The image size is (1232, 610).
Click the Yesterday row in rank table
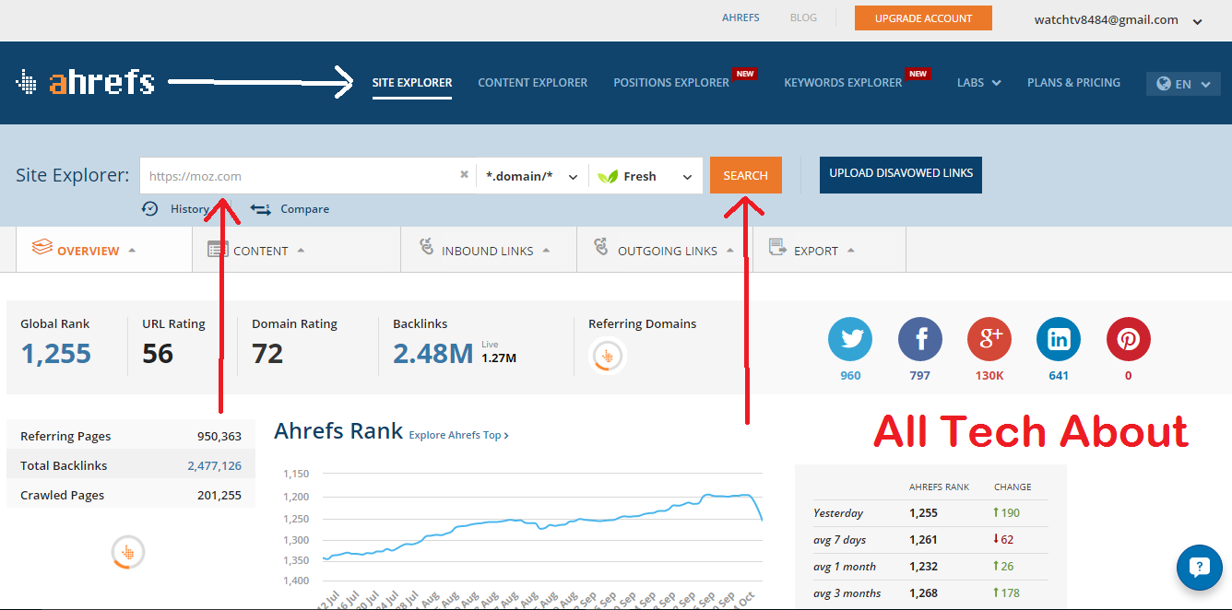930,513
